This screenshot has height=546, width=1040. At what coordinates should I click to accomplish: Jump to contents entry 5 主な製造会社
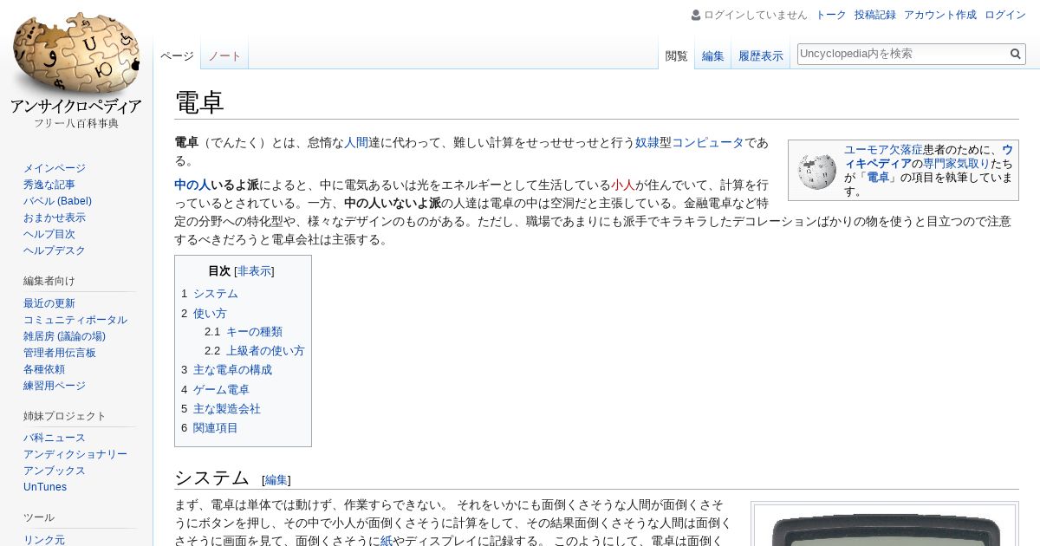(221, 409)
